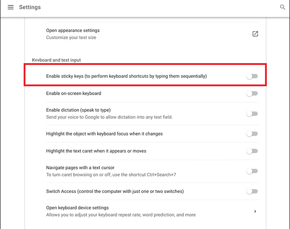The image size is (290, 229).
Task: Open the 'Open keyboard device settings' row
Action: point(152,211)
